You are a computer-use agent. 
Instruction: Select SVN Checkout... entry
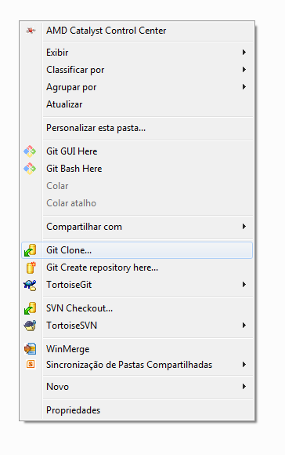(137, 308)
